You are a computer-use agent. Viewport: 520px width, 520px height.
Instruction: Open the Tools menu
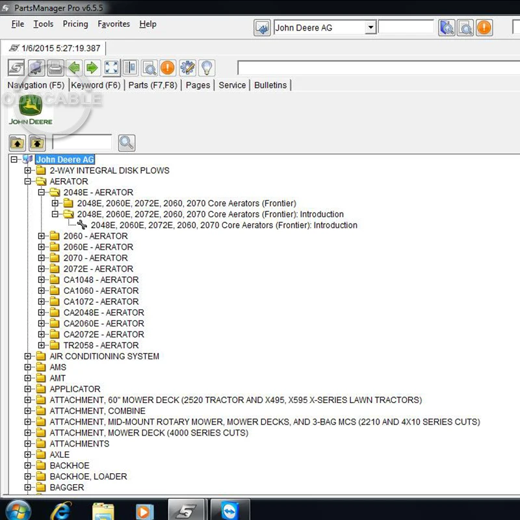click(43, 24)
